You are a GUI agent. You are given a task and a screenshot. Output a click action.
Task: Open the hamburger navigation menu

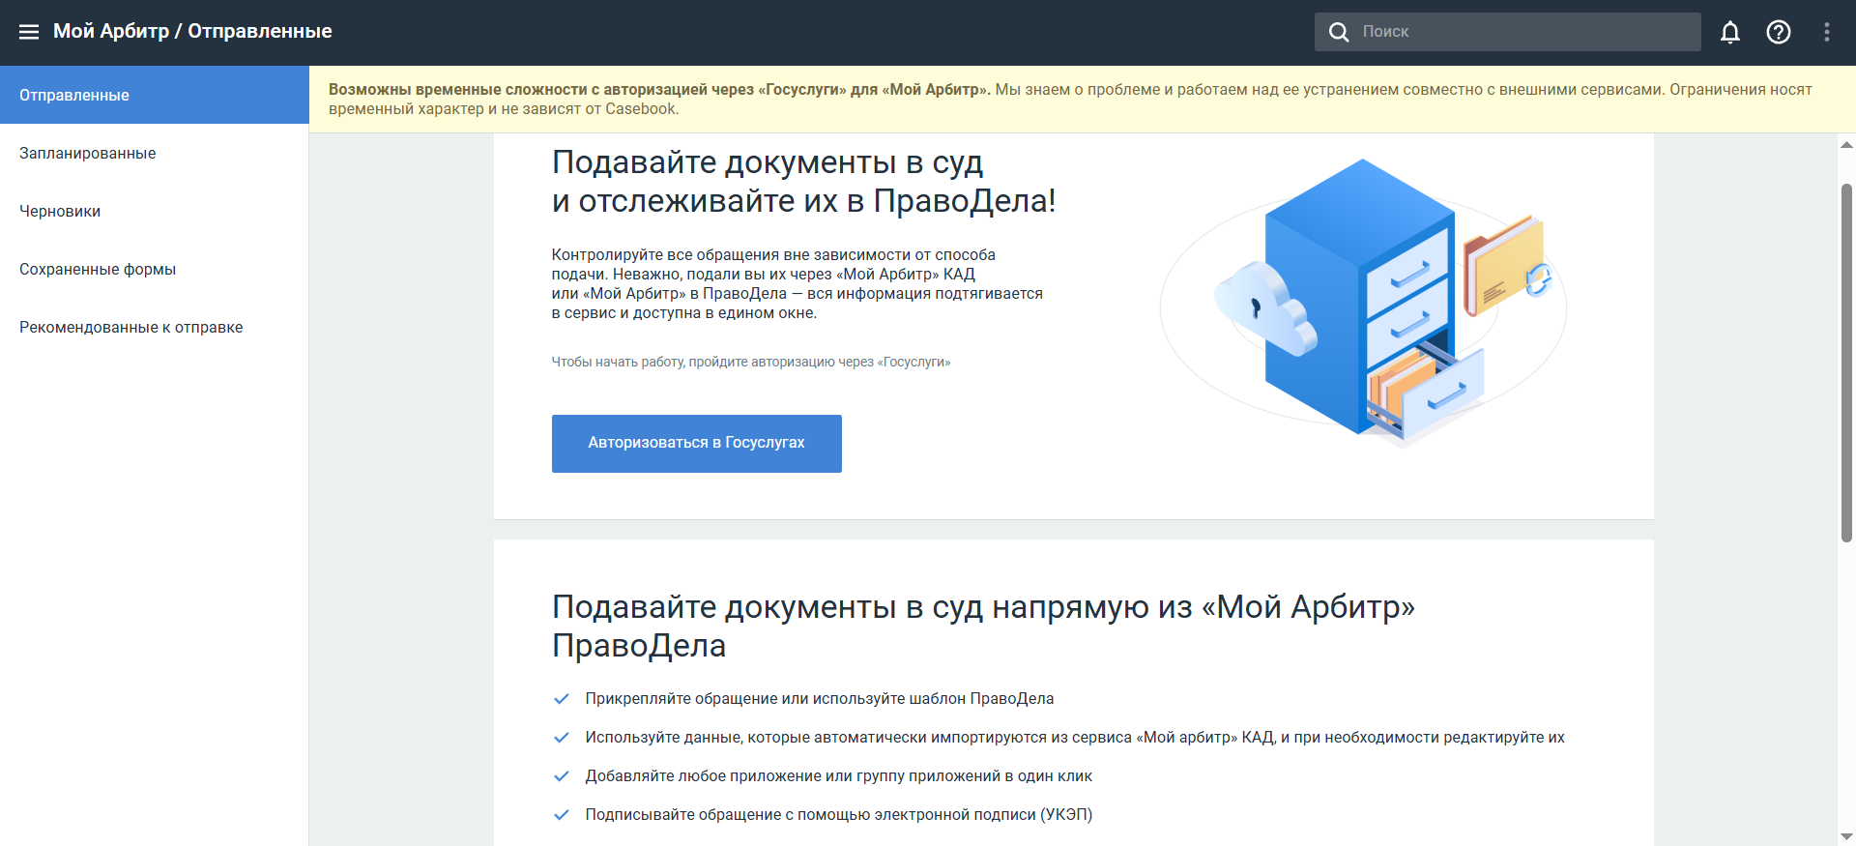[x=29, y=32]
